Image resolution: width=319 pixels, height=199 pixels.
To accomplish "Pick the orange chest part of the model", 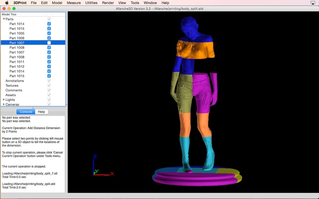I will coord(195,50).
